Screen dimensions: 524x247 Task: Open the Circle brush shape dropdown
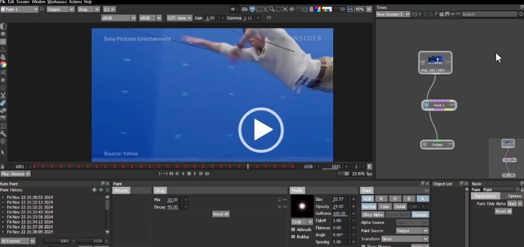302,222
